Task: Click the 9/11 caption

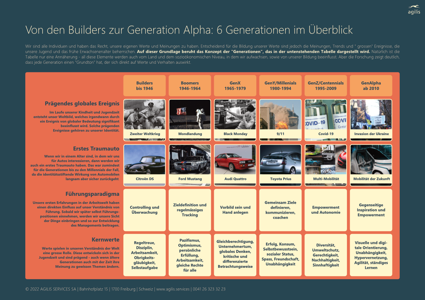Action: click(x=281, y=134)
